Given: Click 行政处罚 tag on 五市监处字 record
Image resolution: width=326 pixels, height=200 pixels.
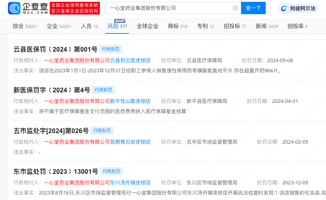Looking at the screenshot, I should point(102,131).
